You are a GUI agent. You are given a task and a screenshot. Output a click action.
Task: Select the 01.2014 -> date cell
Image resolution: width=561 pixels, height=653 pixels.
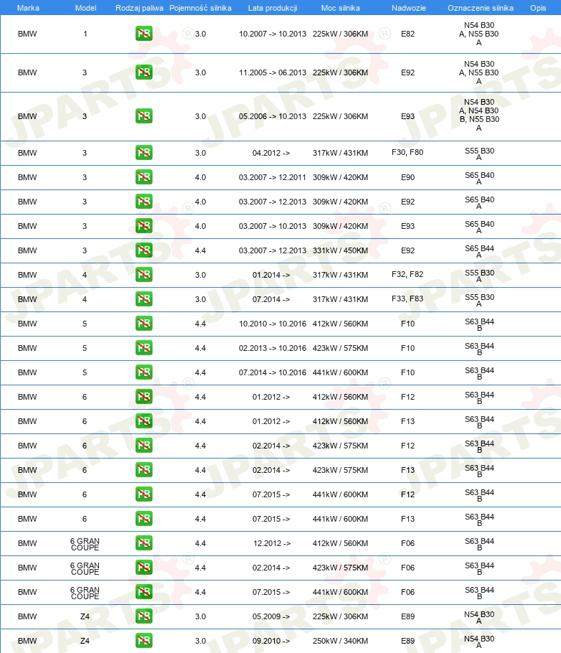tap(271, 275)
